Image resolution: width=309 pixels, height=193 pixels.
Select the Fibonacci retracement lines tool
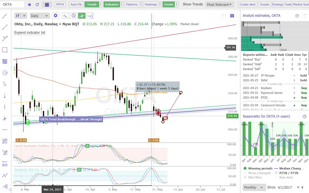(x=5, y=141)
